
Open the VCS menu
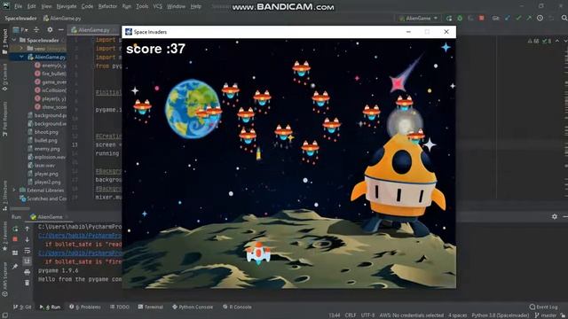click(x=157, y=6)
